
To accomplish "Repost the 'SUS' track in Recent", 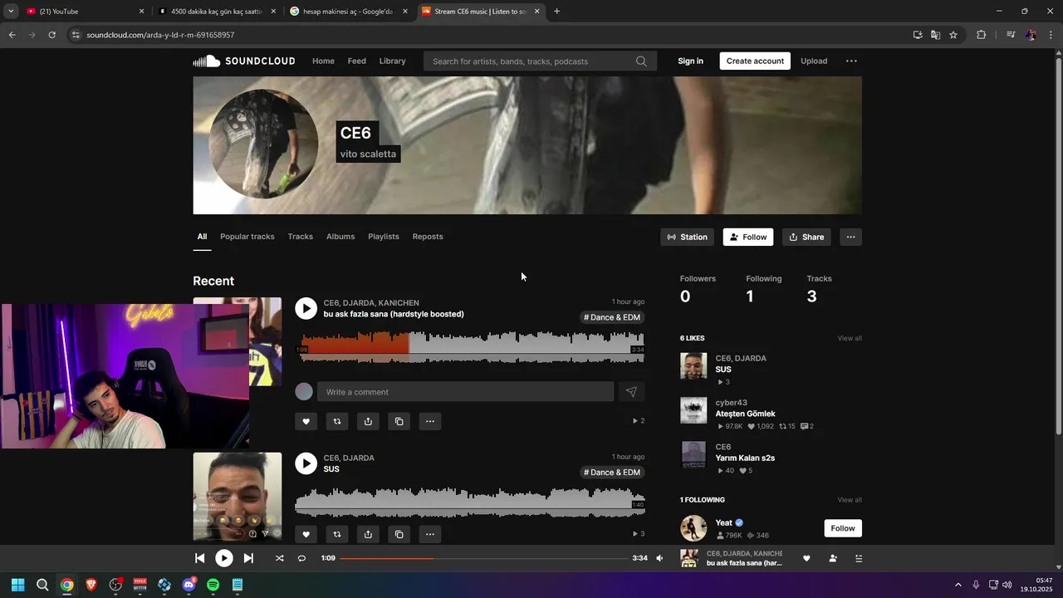I will pyautogui.click(x=337, y=534).
